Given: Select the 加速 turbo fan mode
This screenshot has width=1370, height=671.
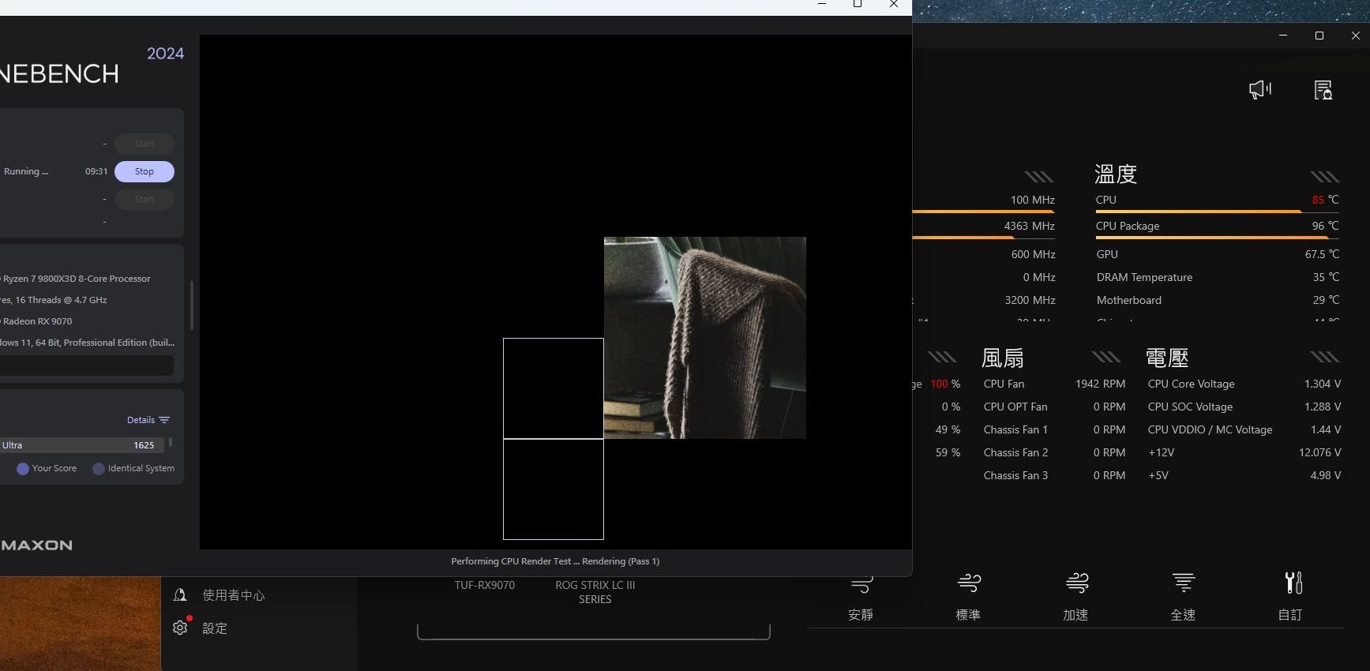Looking at the screenshot, I should pos(1075,598).
